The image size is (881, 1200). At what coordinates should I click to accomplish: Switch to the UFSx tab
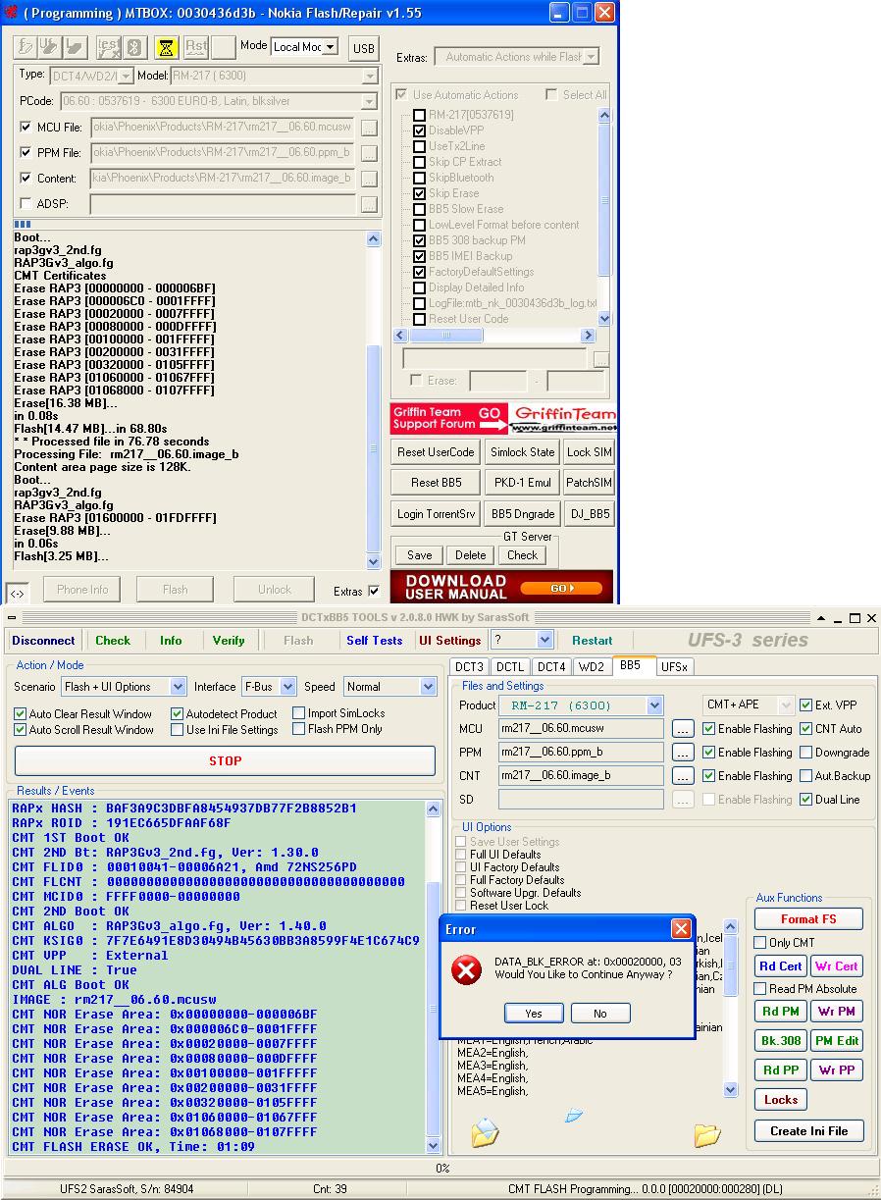point(674,666)
